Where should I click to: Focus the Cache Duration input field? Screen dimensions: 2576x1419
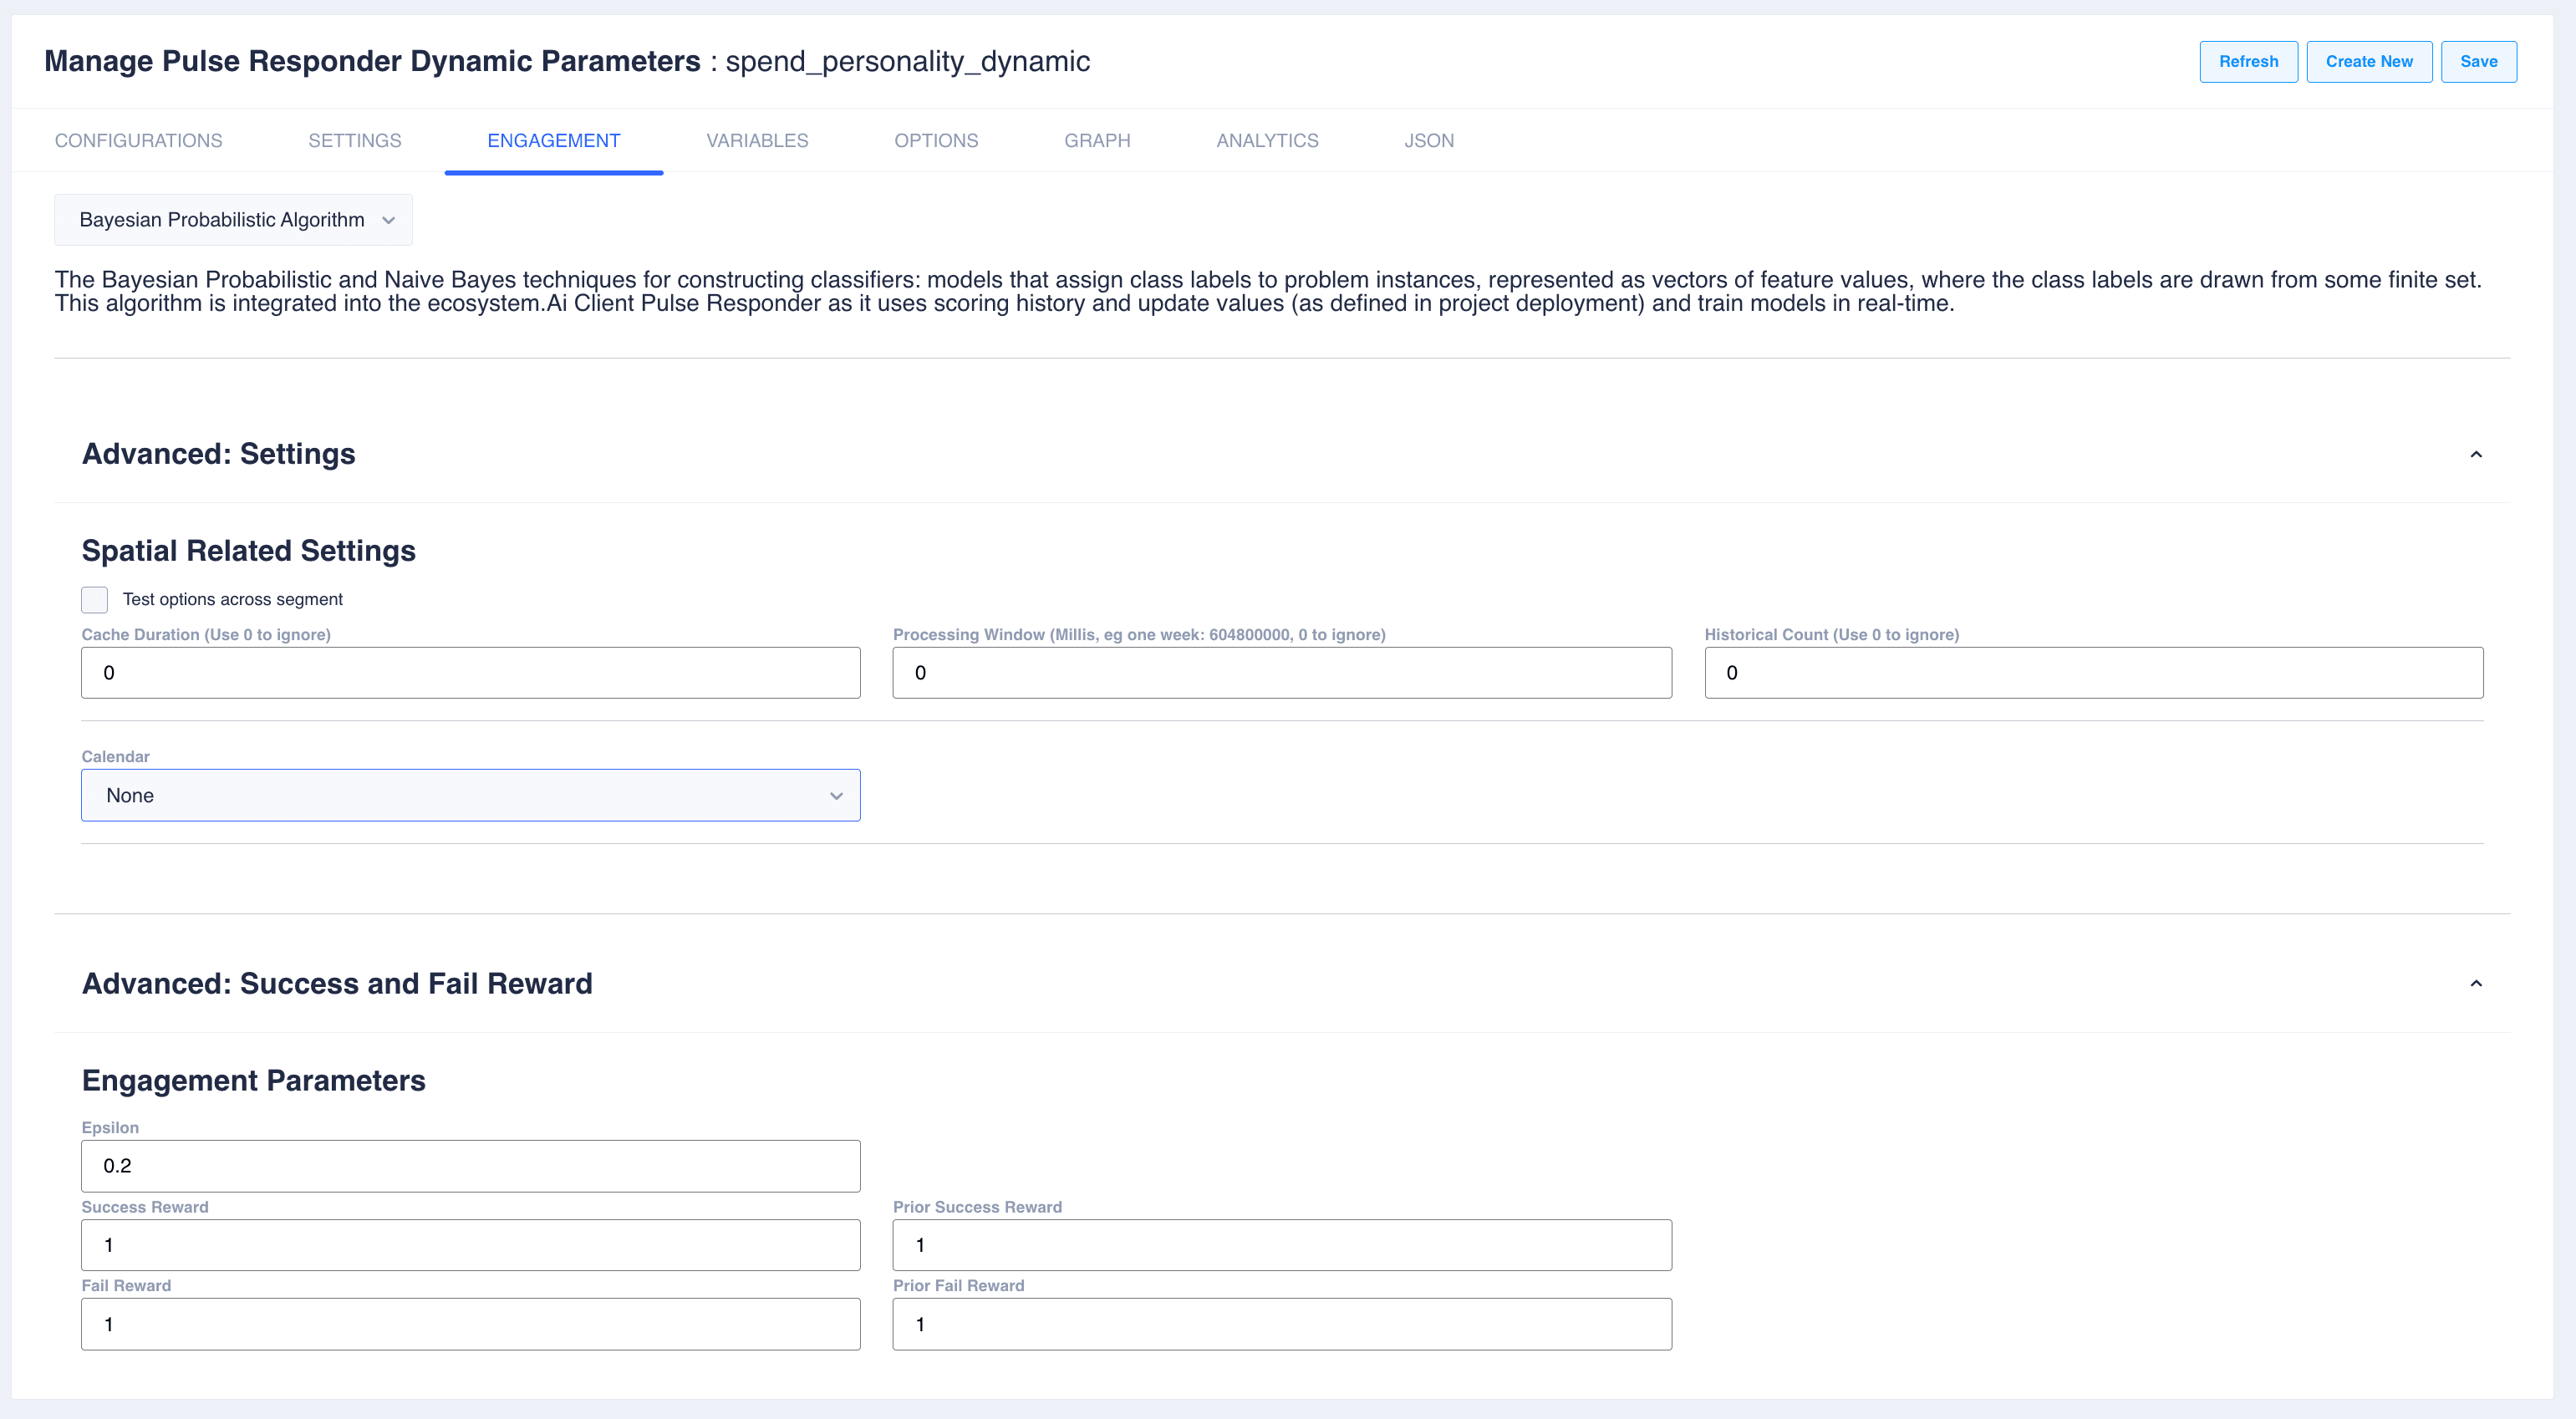pyautogui.click(x=470, y=673)
